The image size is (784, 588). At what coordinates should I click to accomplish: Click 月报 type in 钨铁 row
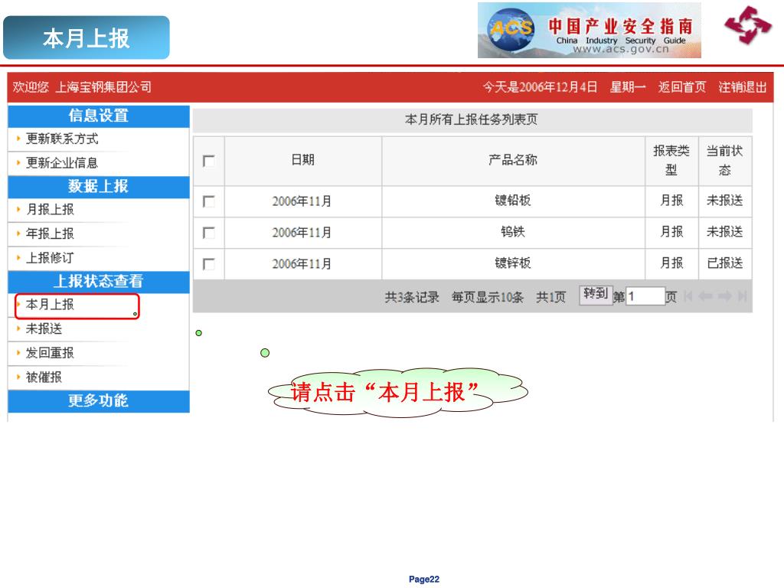point(671,232)
